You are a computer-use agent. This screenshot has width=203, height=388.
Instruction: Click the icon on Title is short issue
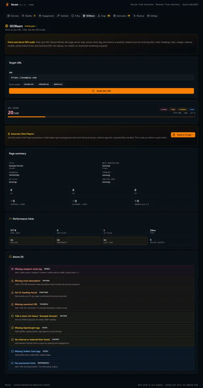click(x=13, y=316)
